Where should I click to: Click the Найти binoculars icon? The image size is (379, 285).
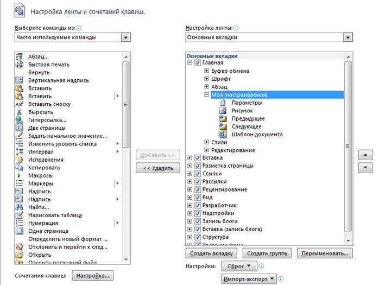point(19,207)
